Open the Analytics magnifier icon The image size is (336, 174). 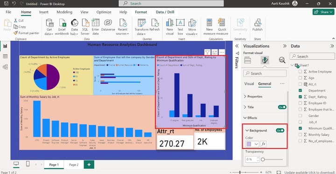pos(282,61)
